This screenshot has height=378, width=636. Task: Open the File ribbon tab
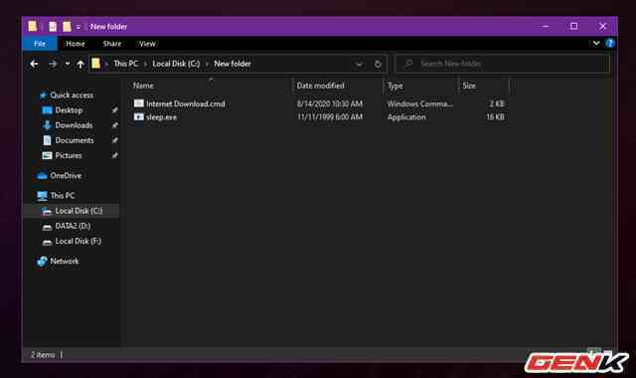40,44
